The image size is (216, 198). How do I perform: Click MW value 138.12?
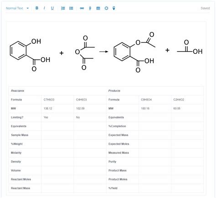48,109
